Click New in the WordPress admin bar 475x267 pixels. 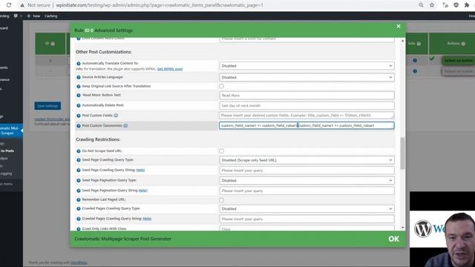[x=33, y=16]
